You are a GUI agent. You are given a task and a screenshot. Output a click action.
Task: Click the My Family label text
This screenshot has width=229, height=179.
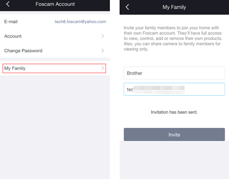[15, 68]
